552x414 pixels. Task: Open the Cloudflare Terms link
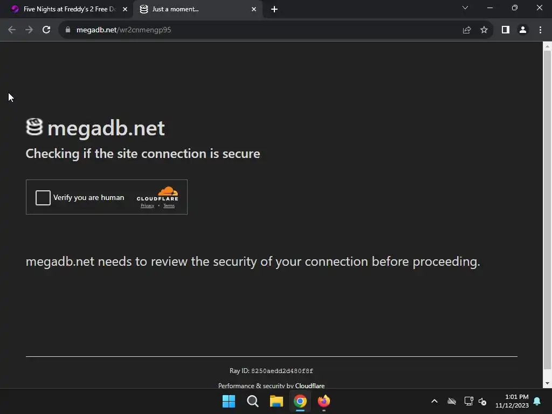(169, 206)
